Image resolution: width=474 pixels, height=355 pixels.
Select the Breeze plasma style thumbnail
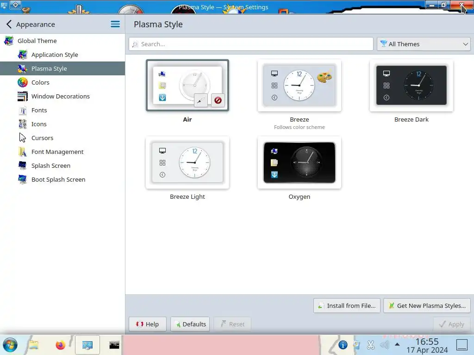click(x=299, y=86)
